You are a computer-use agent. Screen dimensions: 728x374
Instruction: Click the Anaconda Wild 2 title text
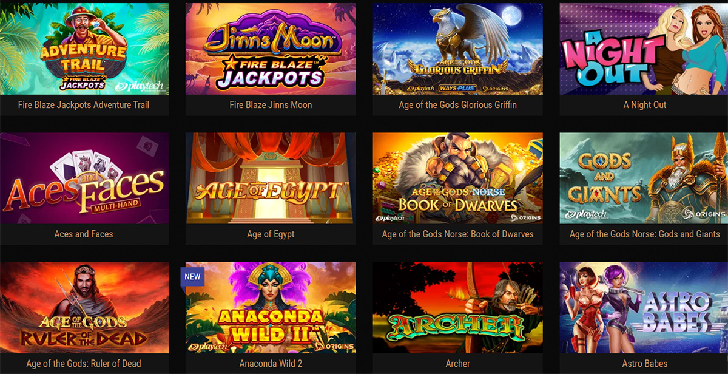pos(271,364)
